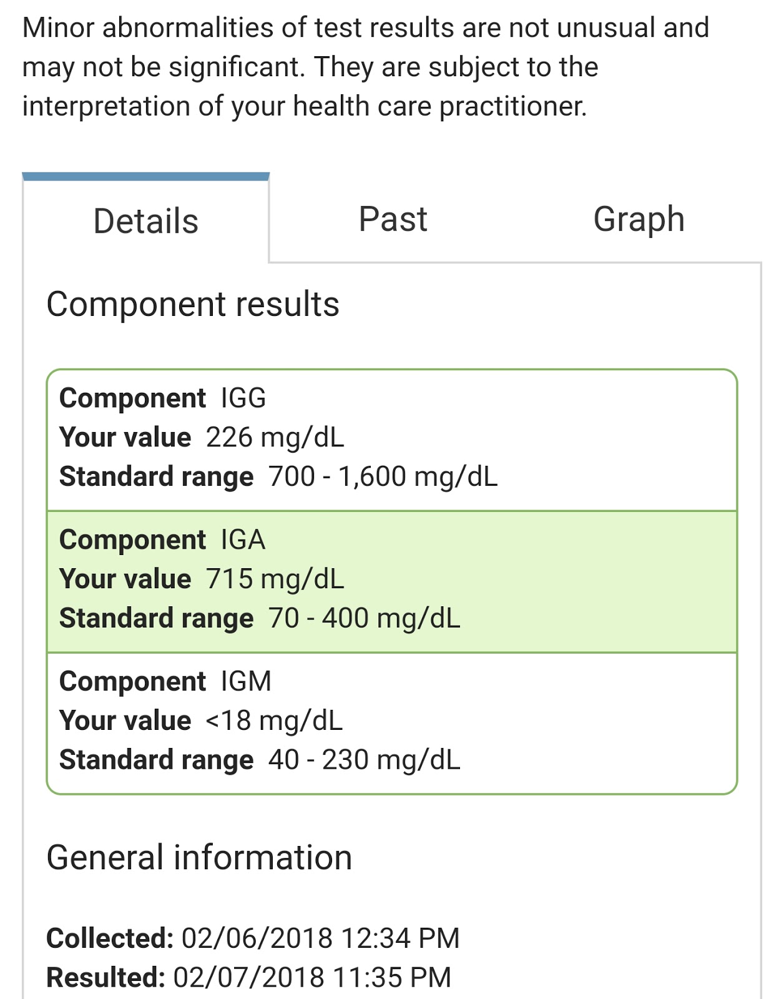Click the "Collected:" field label

(x=110, y=938)
